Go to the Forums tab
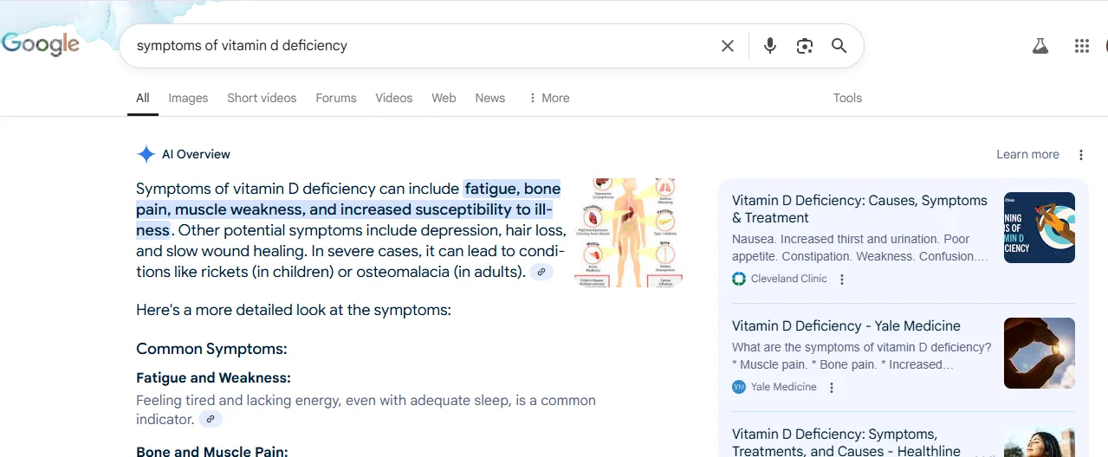Viewport: 1108px width, 457px height. pyautogui.click(x=336, y=98)
